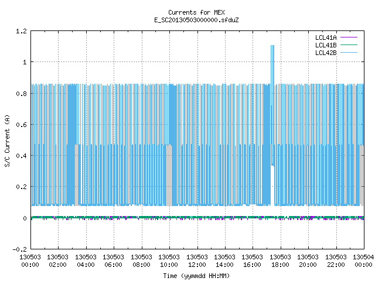Click the LCL41A legend label
Viewport: 375px width, 281px height.
click(326, 37)
